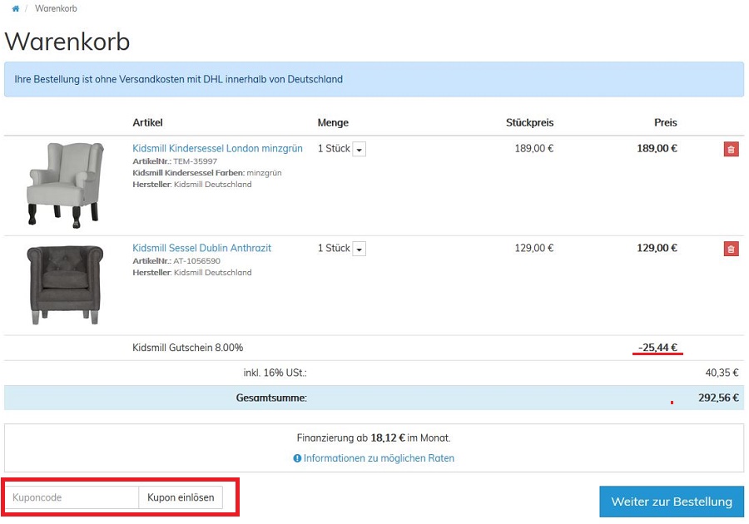The image size is (749, 524).
Task: Click bold price 129,00 € in Preis column
Action: point(657,248)
